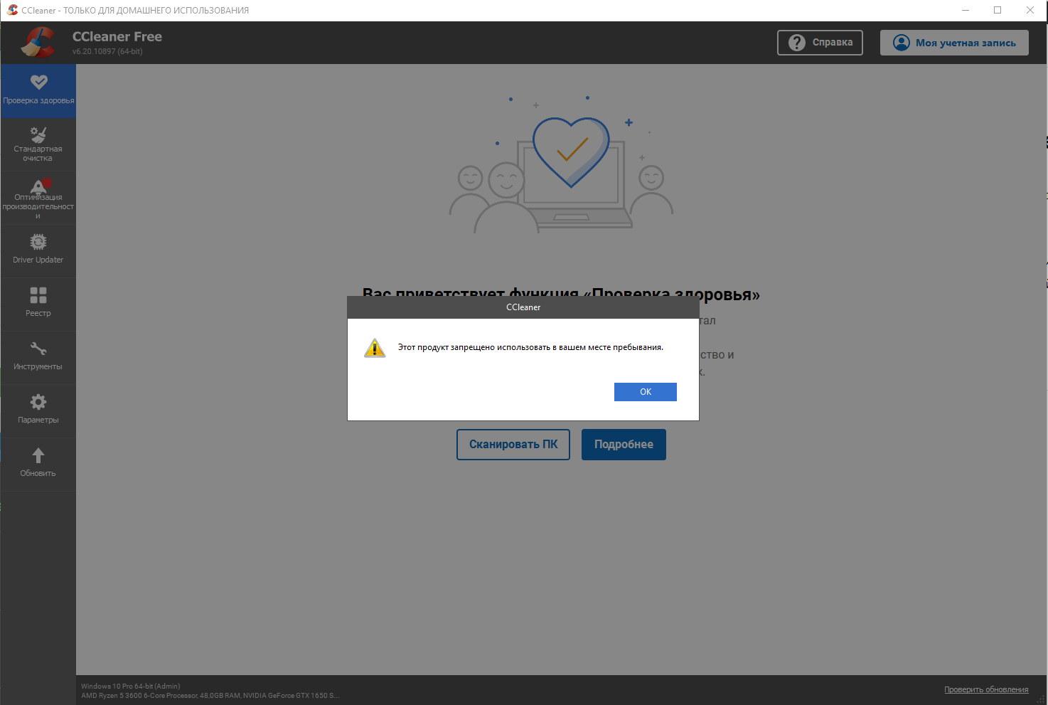The width and height of the screenshot is (1048, 705).
Task: Select Оптимизация производительности in the sidebar
Action: click(38, 198)
